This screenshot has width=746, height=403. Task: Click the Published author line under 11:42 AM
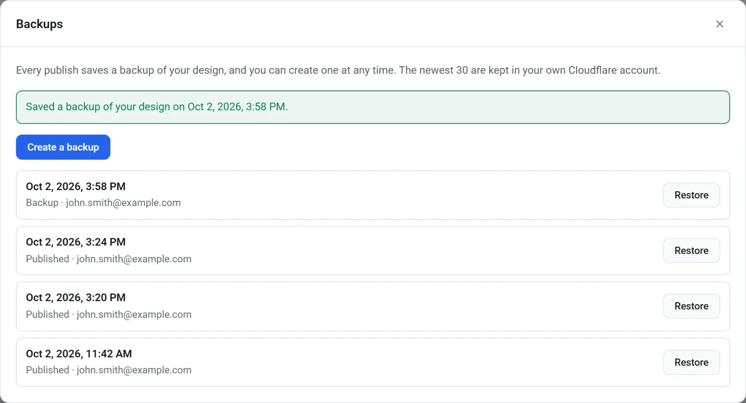(109, 370)
